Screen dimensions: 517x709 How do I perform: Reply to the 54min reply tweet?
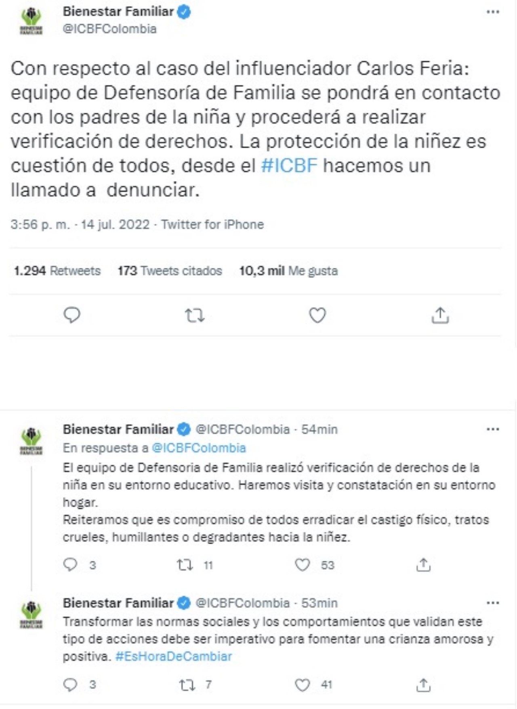tap(71, 564)
